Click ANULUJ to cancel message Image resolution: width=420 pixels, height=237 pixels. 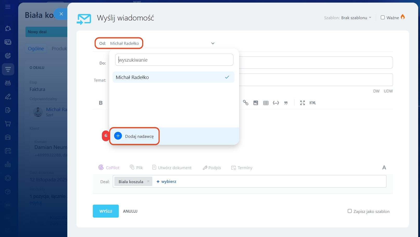[130, 211]
